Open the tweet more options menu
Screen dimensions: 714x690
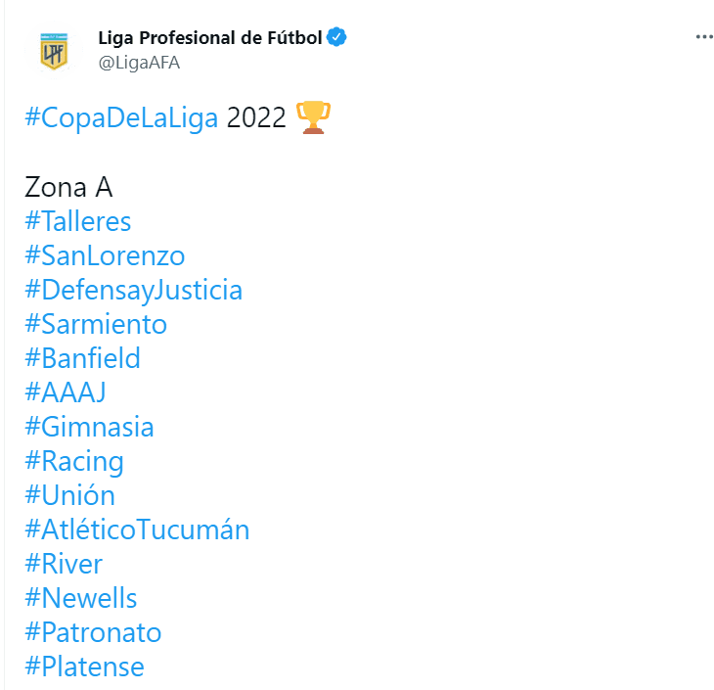click(x=704, y=37)
